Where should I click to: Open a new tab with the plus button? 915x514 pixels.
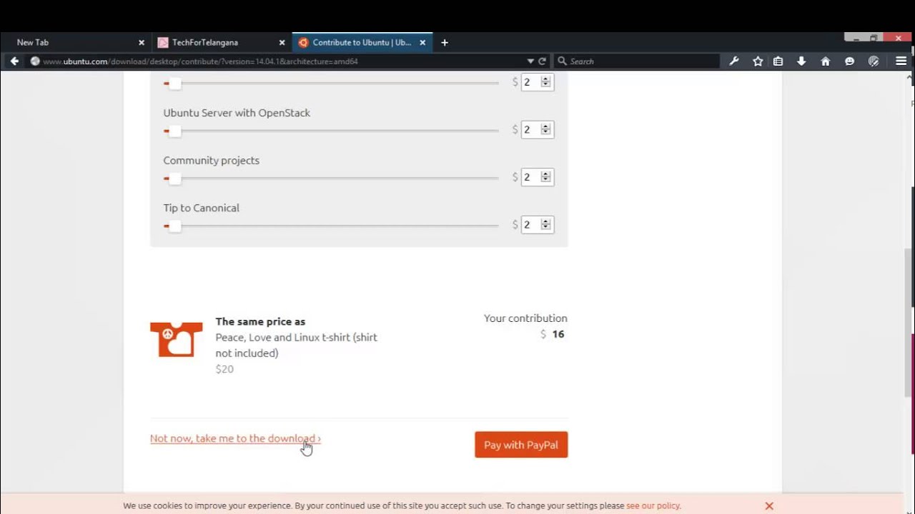click(x=444, y=43)
